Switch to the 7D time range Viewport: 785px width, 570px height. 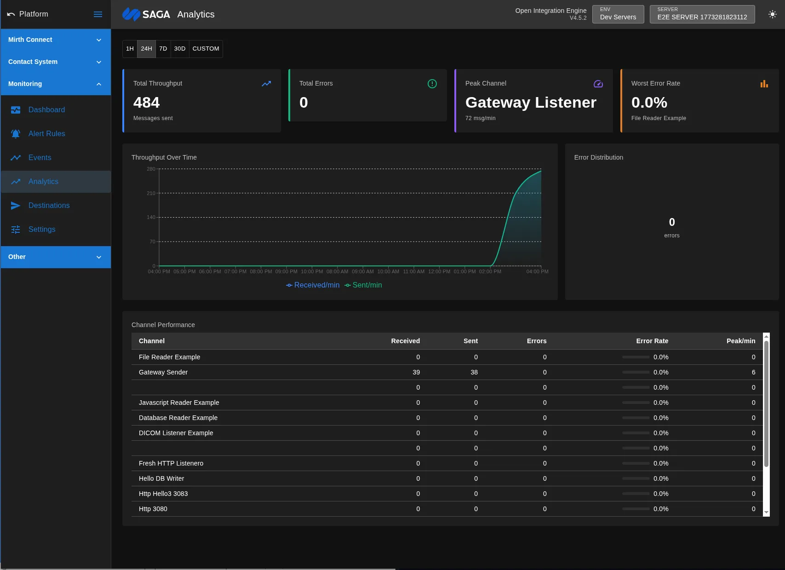163,49
